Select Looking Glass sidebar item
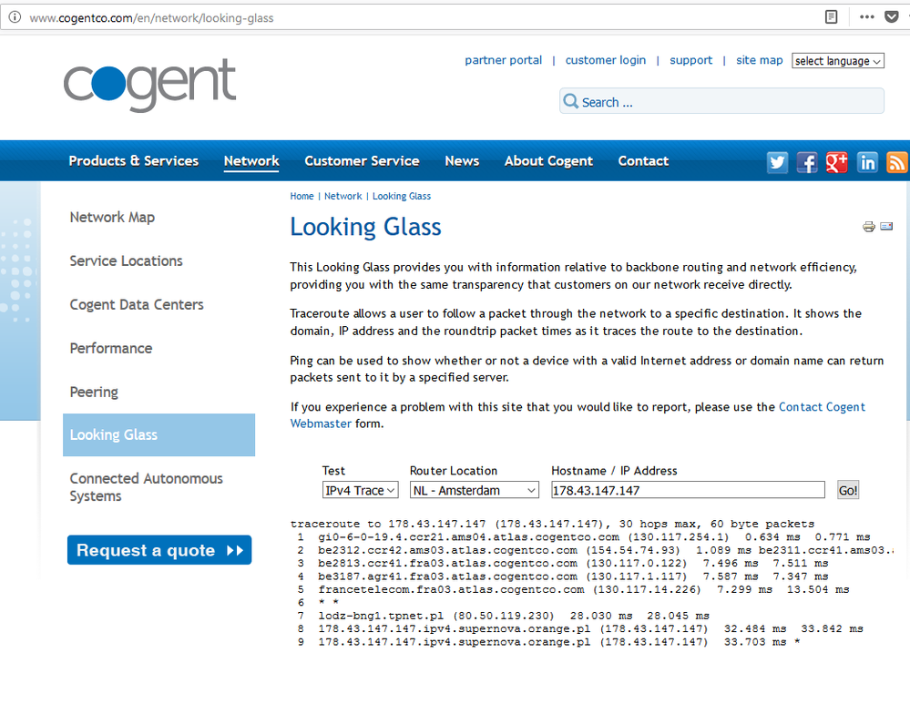 click(x=159, y=434)
